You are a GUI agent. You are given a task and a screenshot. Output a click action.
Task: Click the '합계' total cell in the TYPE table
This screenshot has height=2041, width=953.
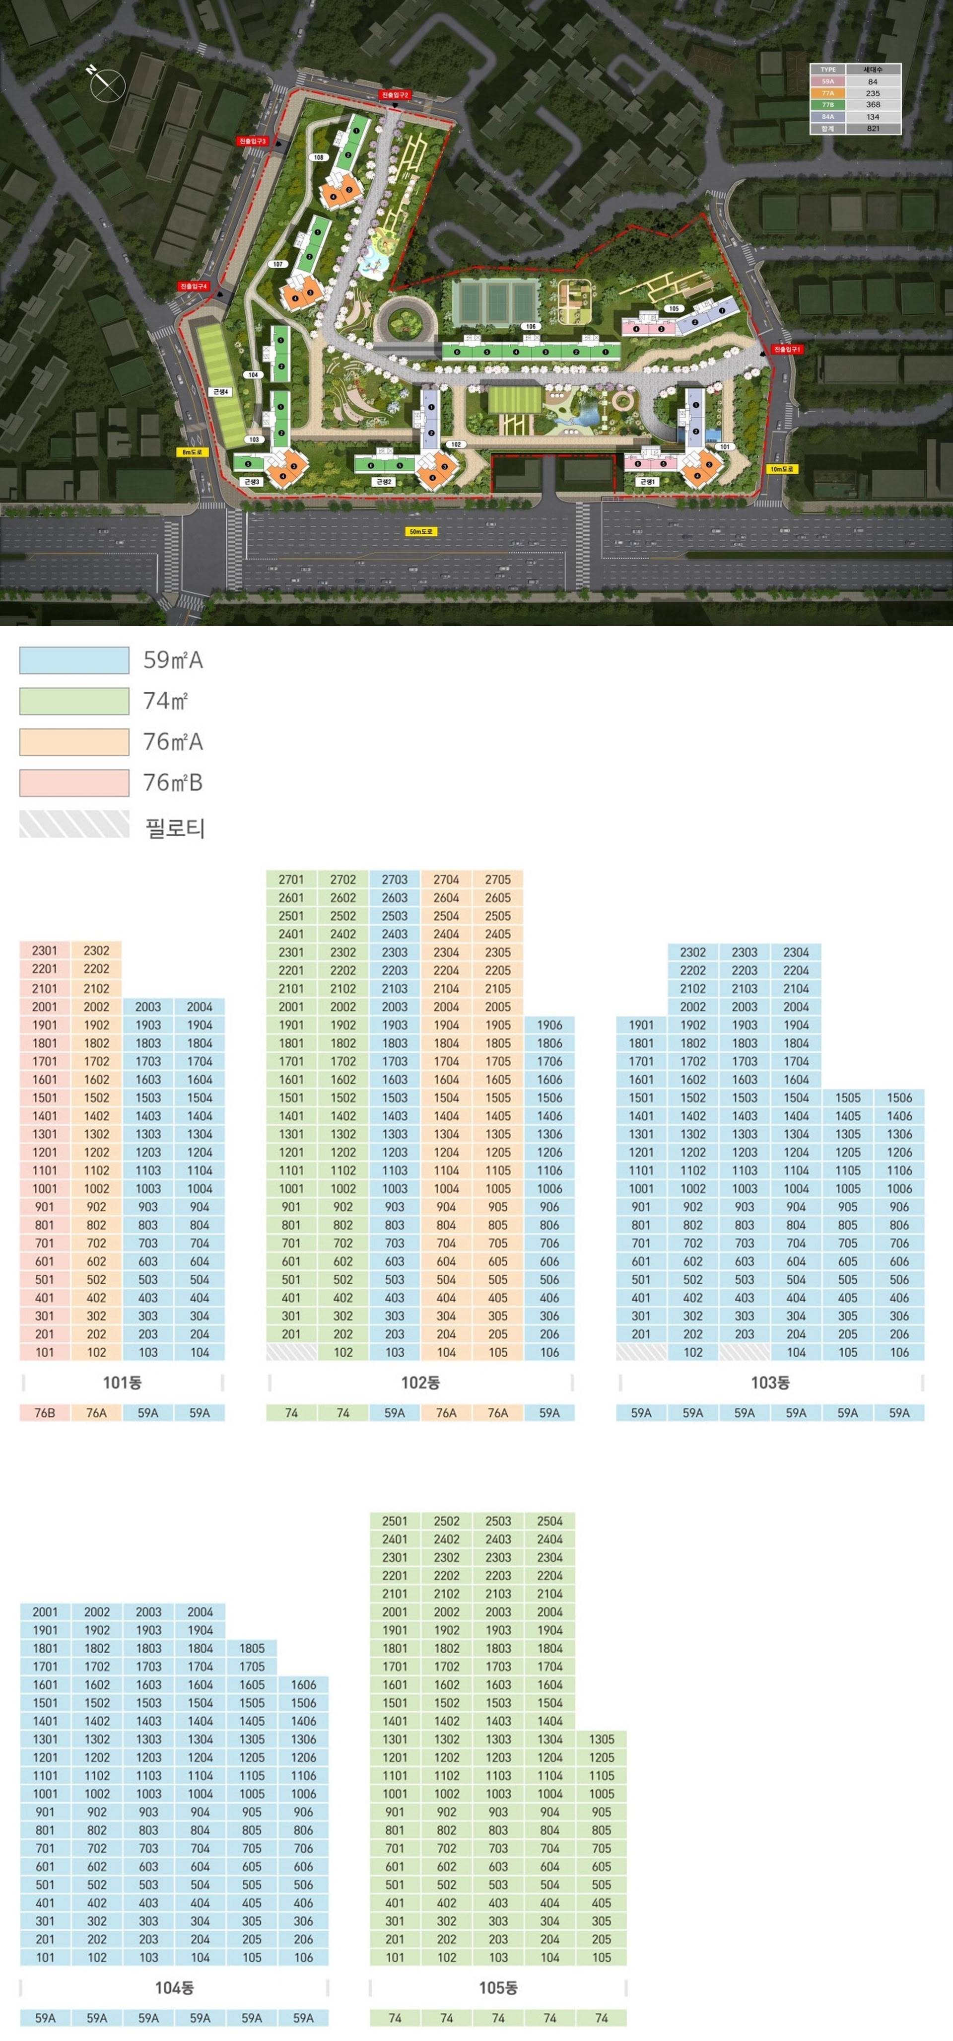828,128
